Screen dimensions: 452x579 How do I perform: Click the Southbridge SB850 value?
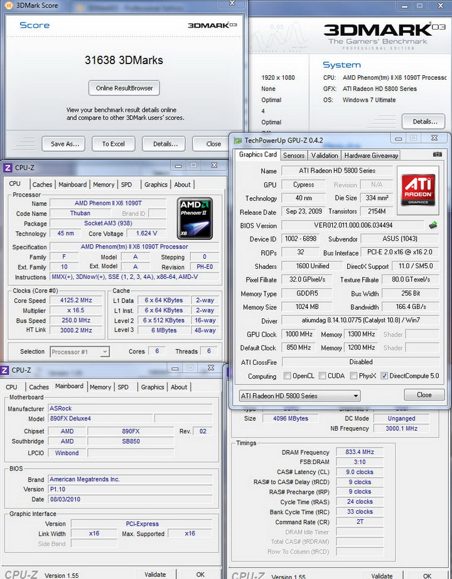pos(131,441)
